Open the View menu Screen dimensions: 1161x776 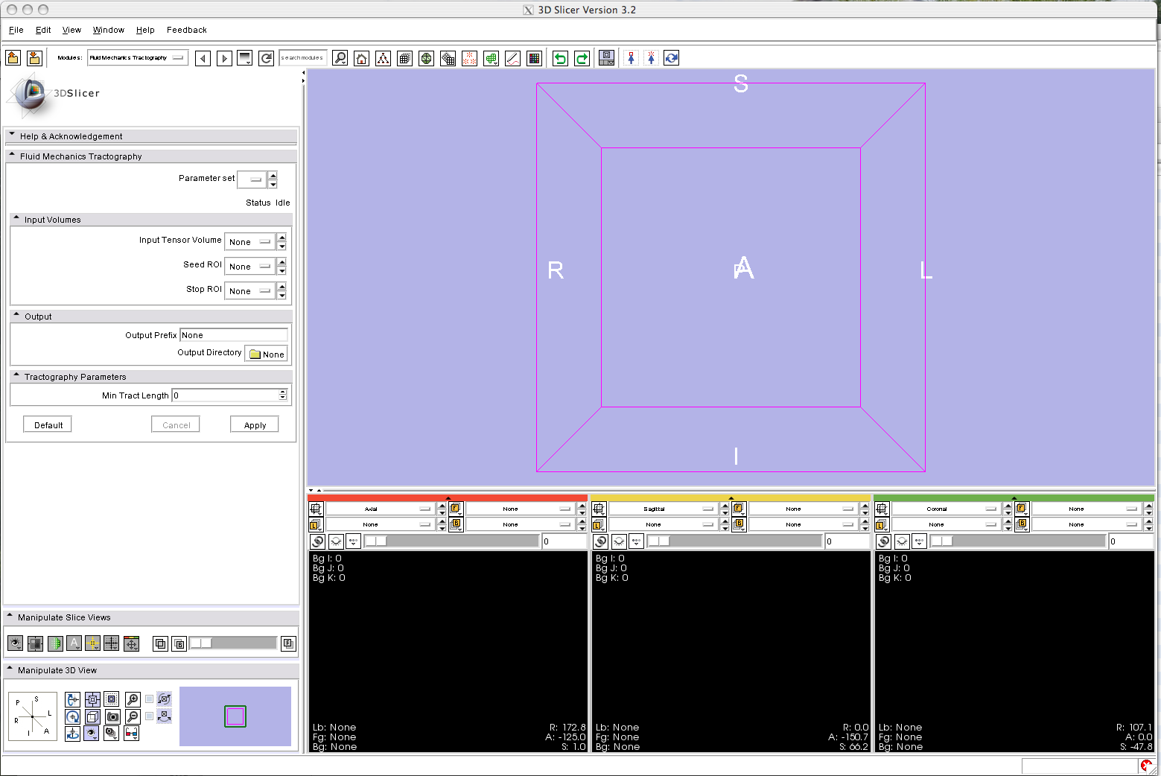pyautogui.click(x=71, y=30)
